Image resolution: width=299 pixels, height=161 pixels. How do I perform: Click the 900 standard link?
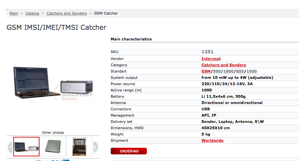[217, 71]
